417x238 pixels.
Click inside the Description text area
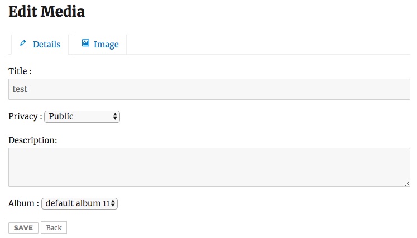coord(209,167)
